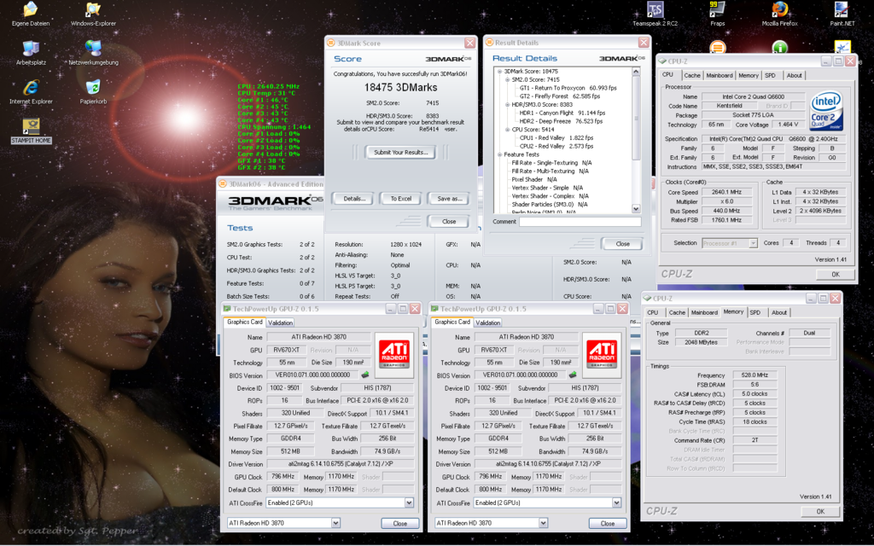Click BIOS save icon in left GPU-Z window

[365, 375]
